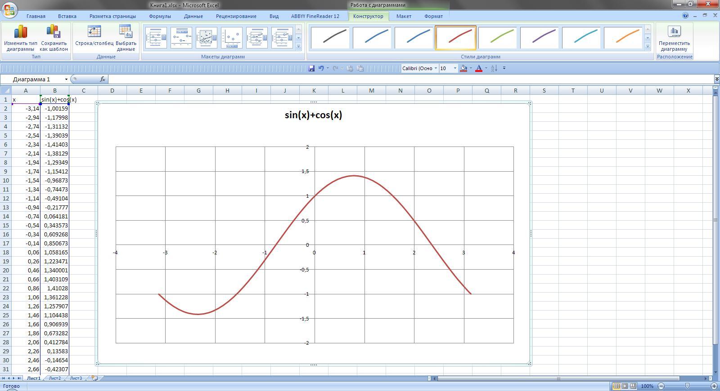This screenshot has height=391, width=720.
Task: Select column header D
Action: click(112, 90)
